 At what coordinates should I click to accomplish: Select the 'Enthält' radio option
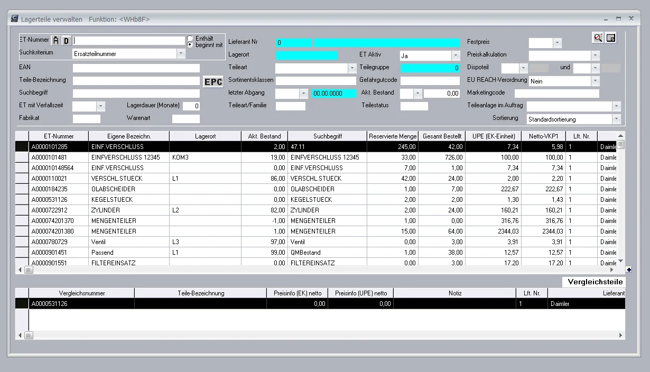click(x=190, y=39)
